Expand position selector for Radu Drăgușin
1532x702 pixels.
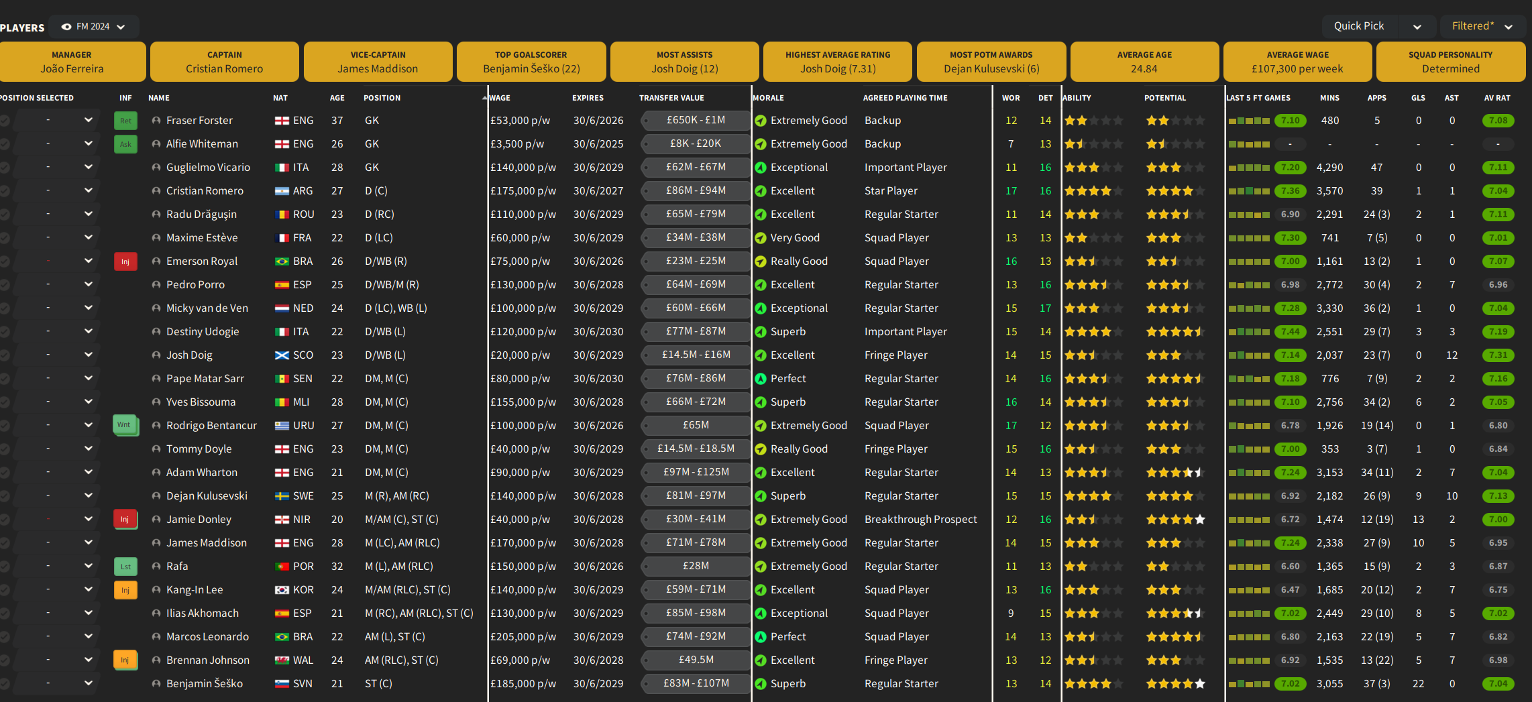(89, 215)
